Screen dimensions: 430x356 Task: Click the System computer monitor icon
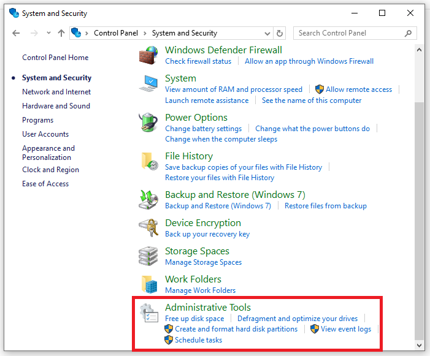[x=148, y=83]
